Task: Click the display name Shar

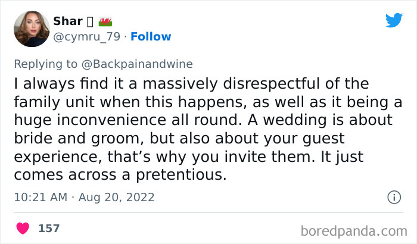Action: 68,21
